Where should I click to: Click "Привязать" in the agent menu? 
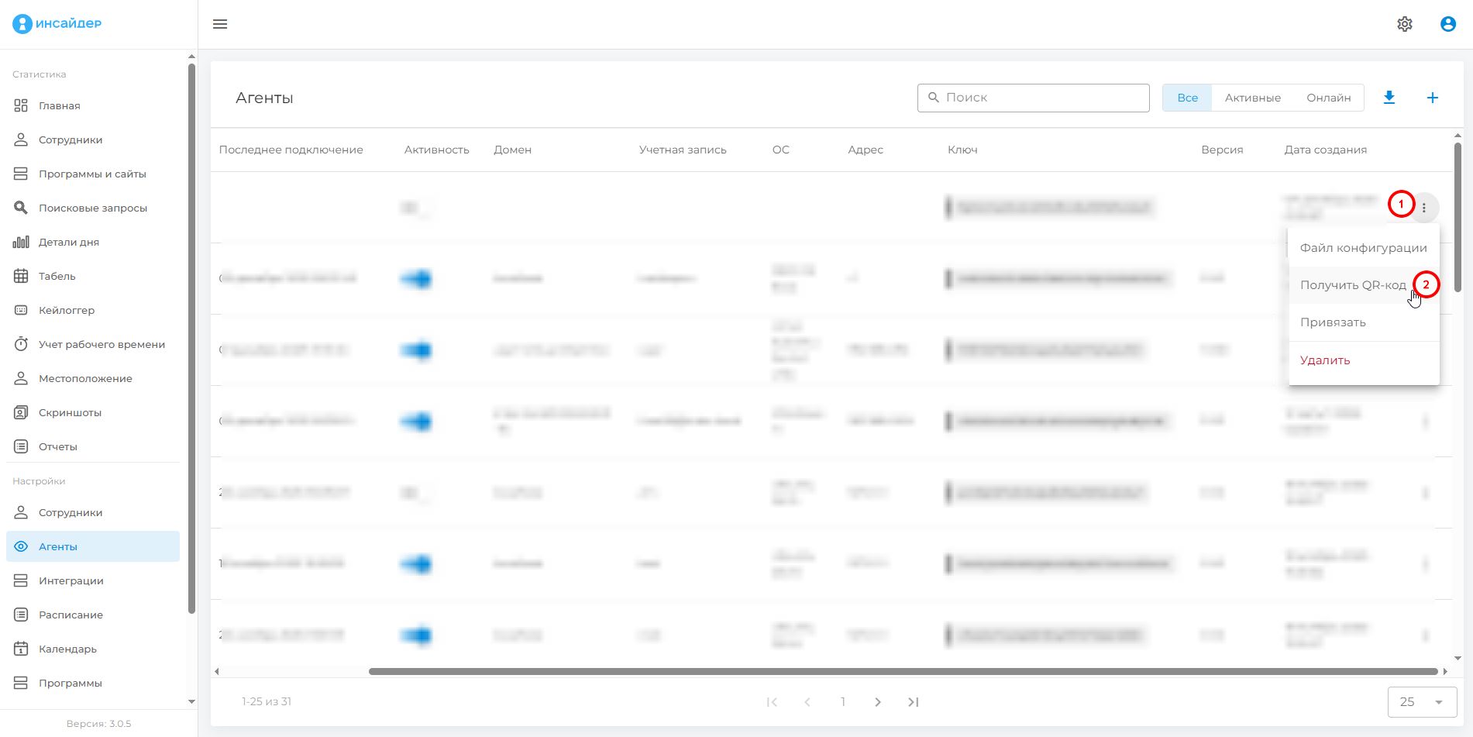pos(1333,322)
